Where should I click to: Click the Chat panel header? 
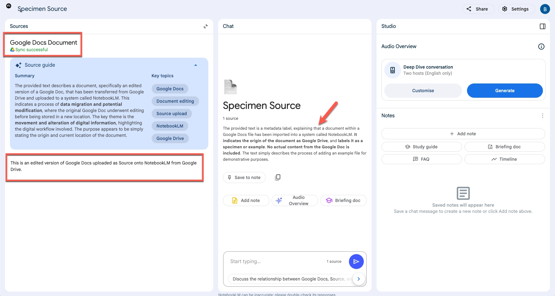click(228, 26)
